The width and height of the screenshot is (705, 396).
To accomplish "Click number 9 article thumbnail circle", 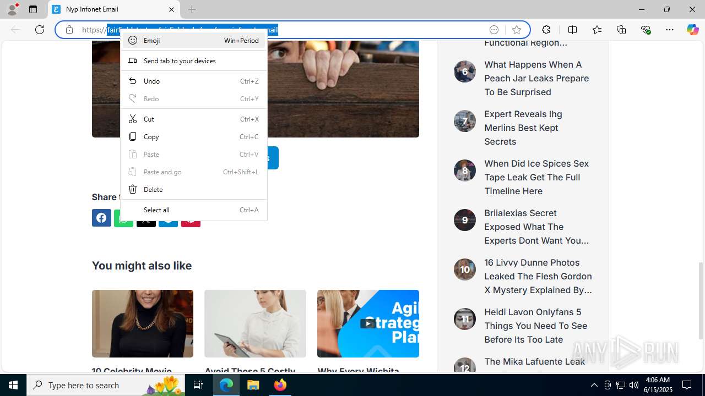I will point(465,220).
